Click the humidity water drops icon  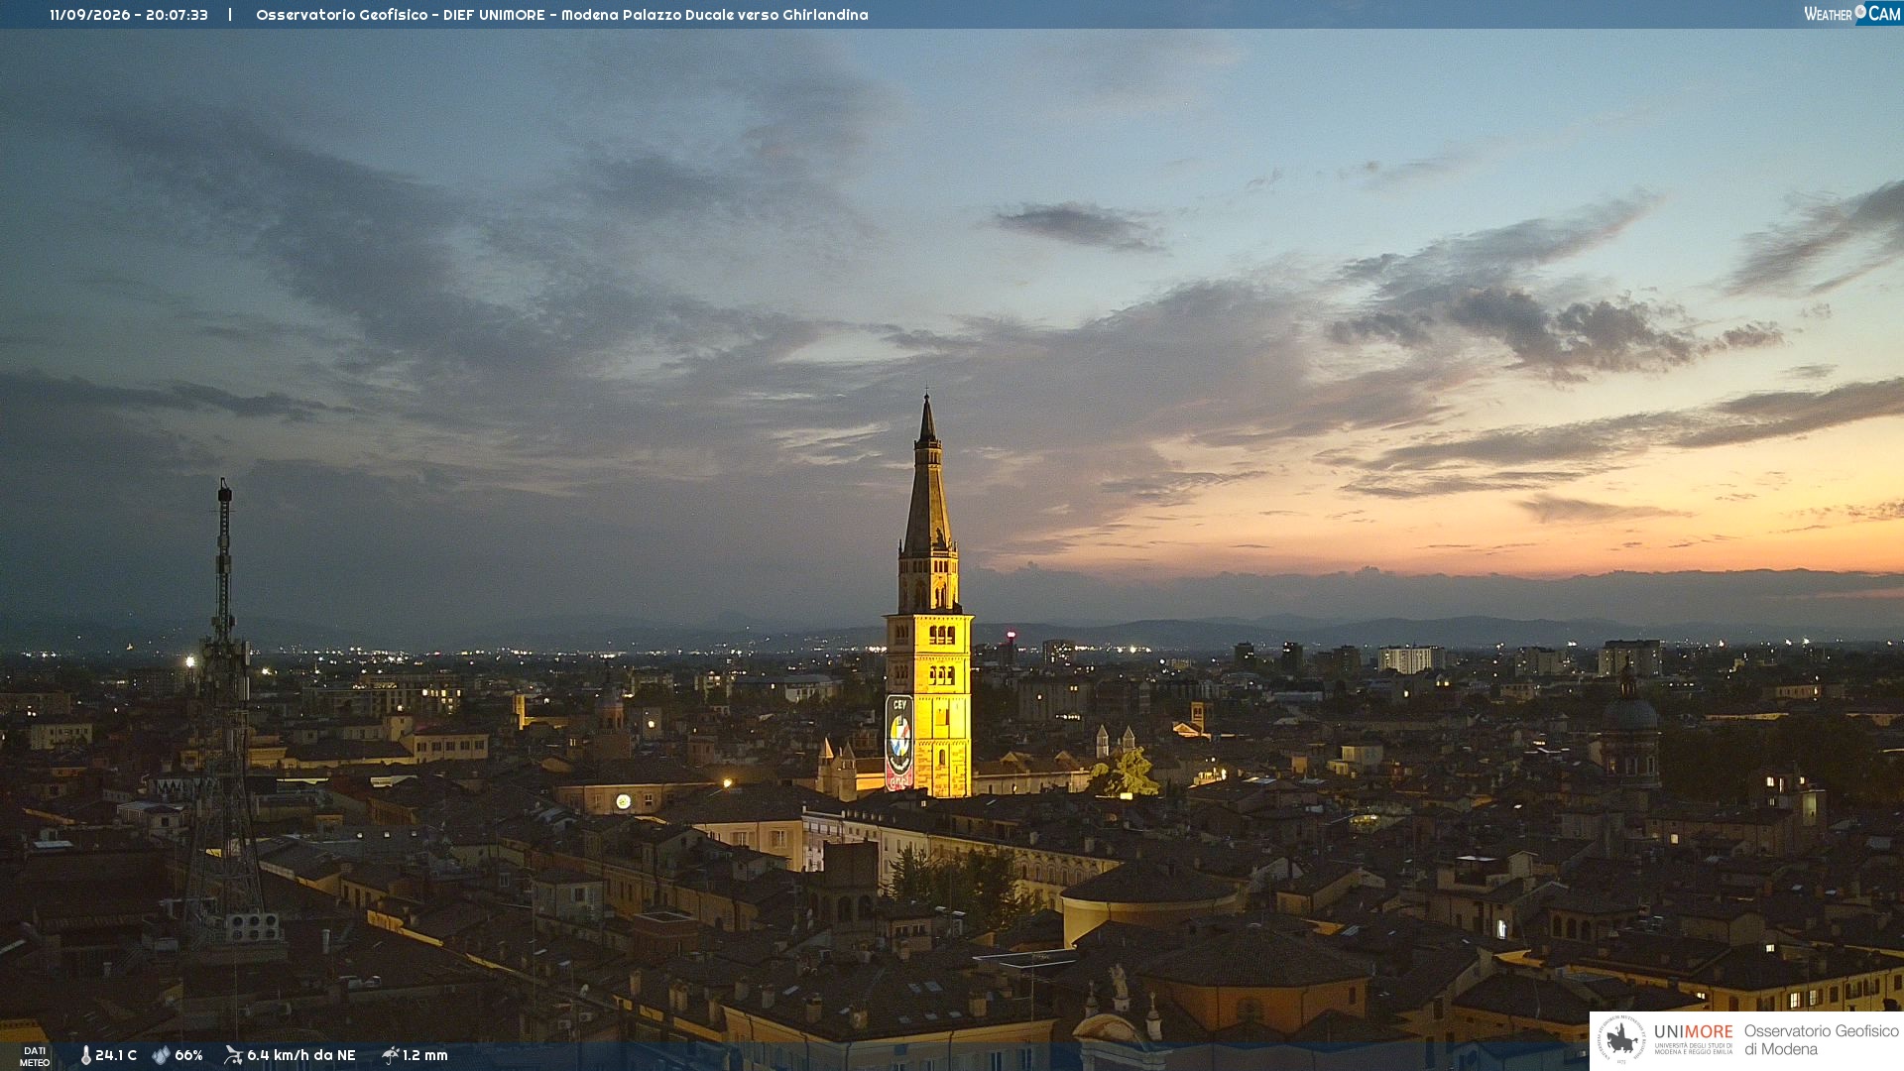[x=161, y=1055]
